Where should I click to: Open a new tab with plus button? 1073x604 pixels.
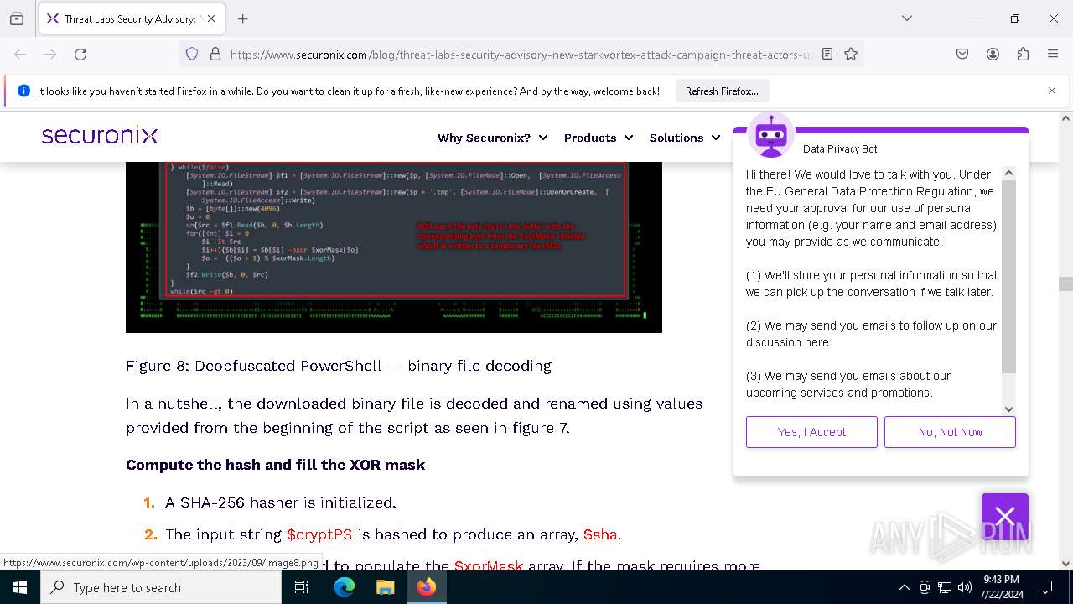coord(243,18)
